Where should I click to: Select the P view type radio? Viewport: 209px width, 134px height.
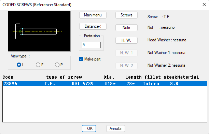57,65
